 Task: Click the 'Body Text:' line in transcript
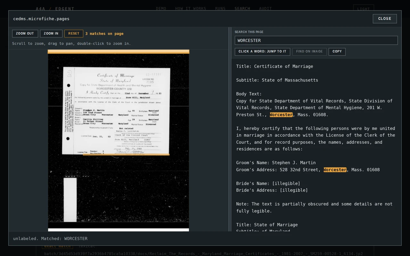(249, 94)
